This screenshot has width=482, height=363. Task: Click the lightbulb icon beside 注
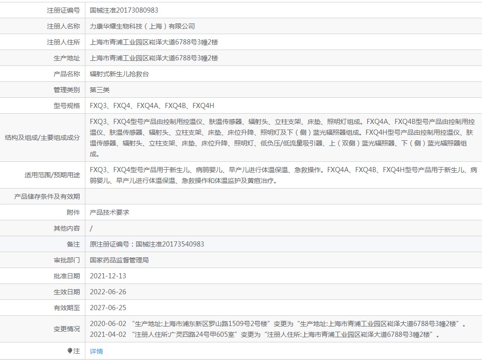click(70, 351)
